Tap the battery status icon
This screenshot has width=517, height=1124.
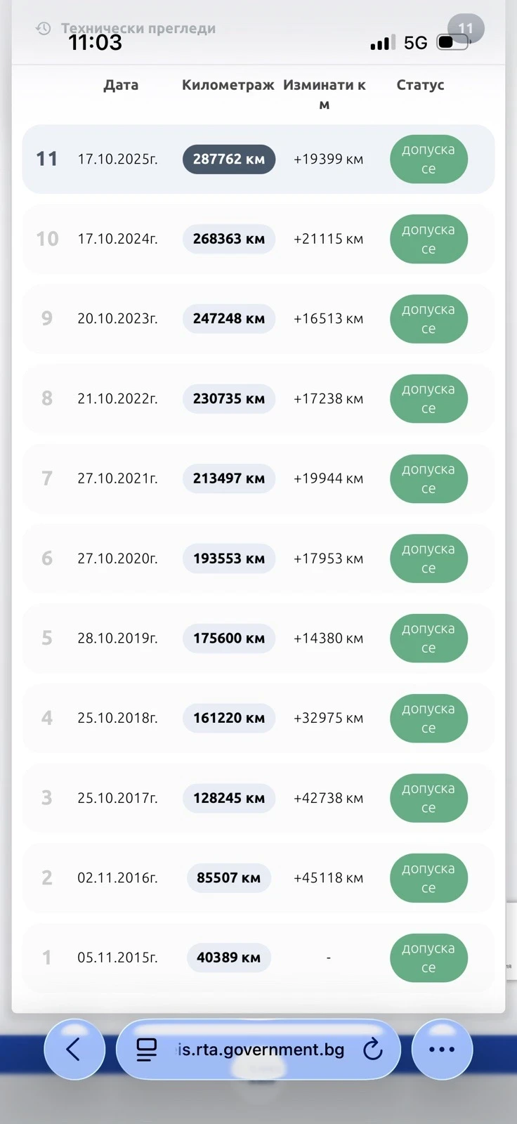[453, 42]
